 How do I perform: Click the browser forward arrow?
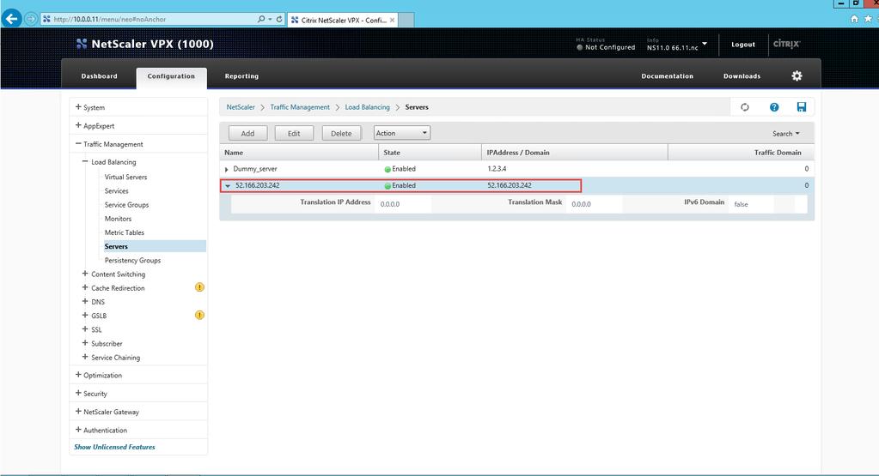point(31,19)
